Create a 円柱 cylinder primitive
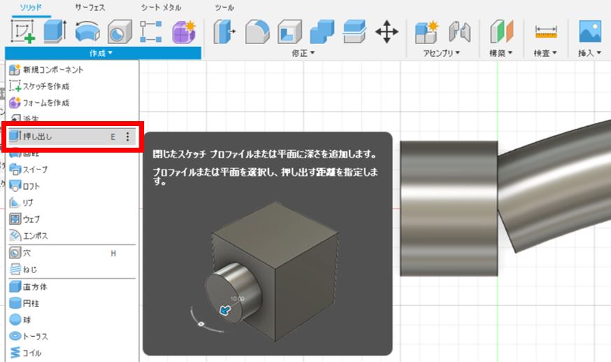Viewport: 611px width, 362px height. [x=72, y=303]
